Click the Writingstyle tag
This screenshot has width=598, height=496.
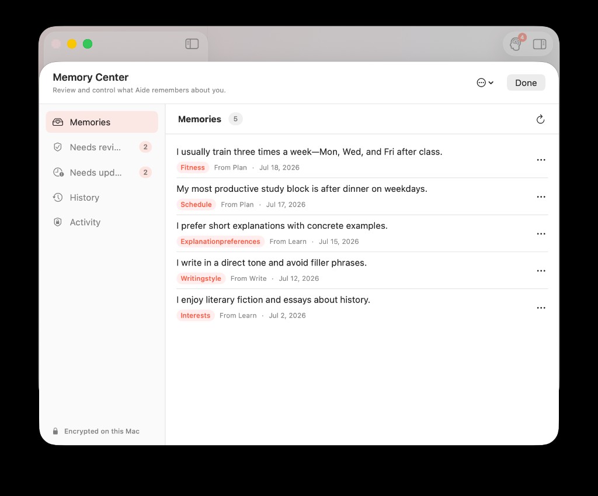(201, 278)
